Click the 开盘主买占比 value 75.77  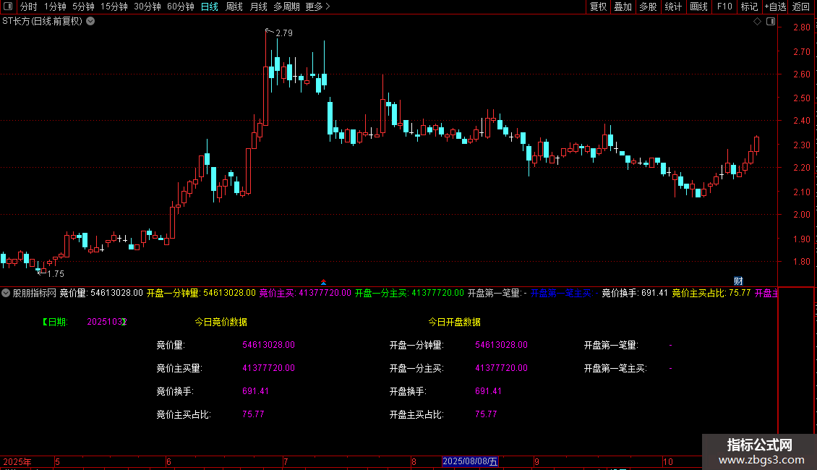pyautogui.click(x=486, y=414)
